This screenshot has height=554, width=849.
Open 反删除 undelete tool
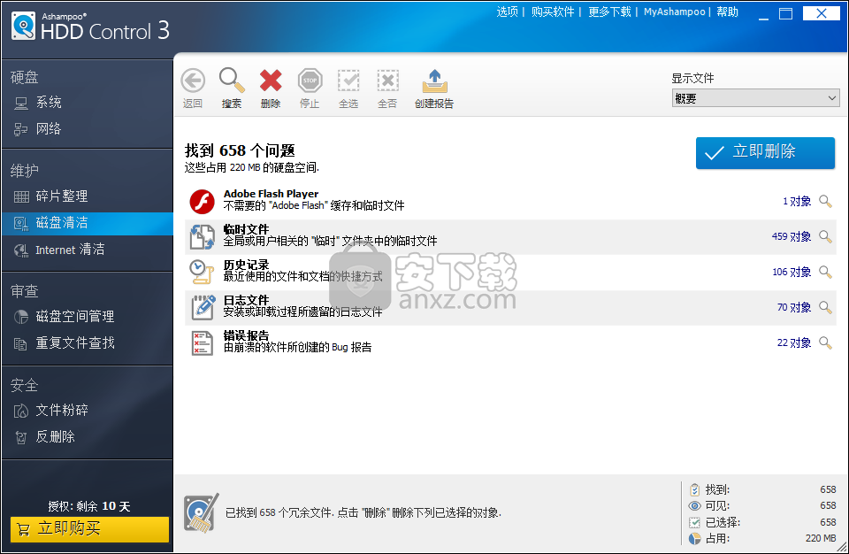point(88,437)
